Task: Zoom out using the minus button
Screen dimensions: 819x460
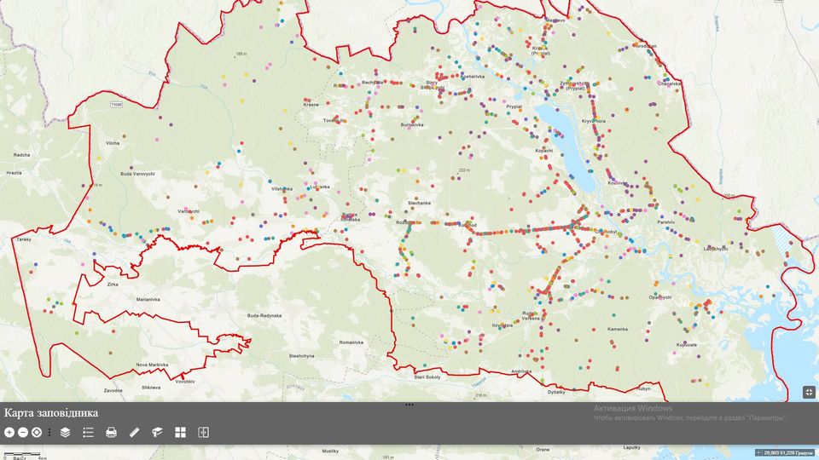Action: pyautogui.click(x=23, y=433)
